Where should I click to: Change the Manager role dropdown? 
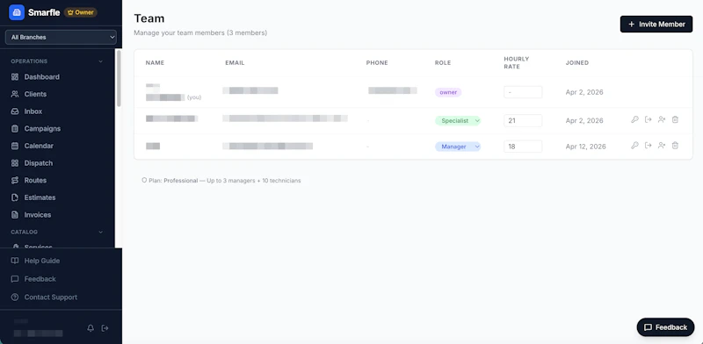click(458, 147)
